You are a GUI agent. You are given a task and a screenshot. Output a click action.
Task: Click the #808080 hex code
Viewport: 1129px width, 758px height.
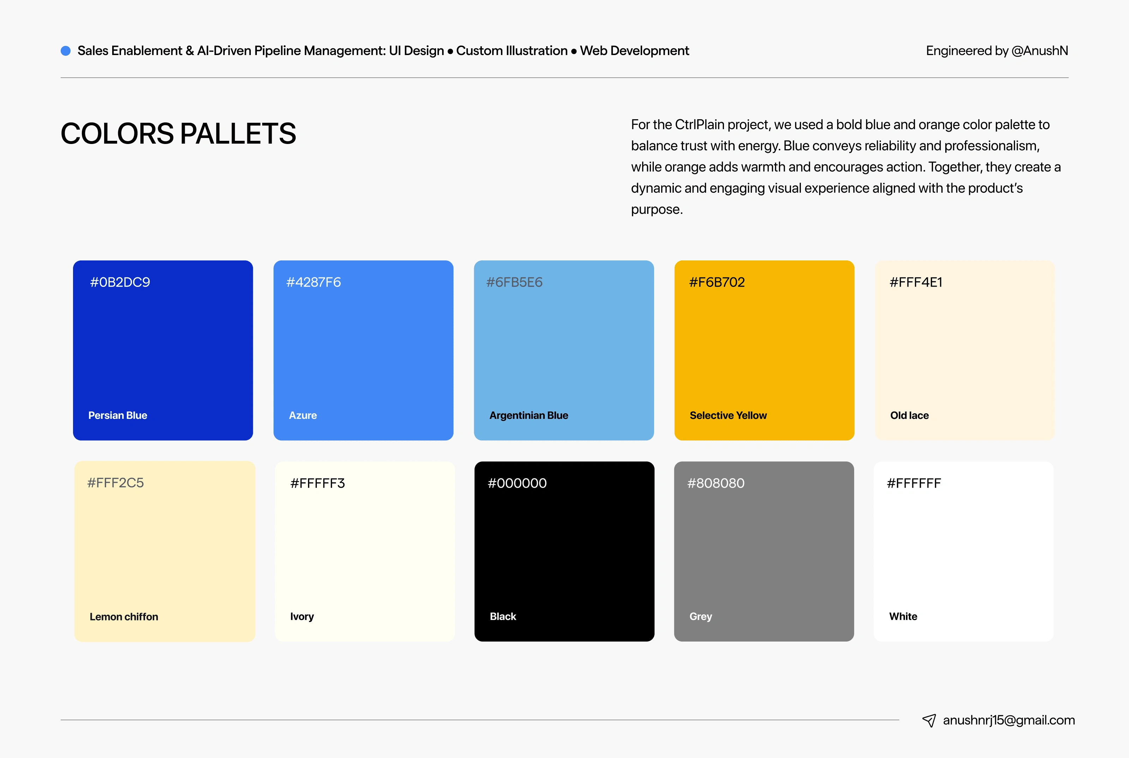click(716, 483)
